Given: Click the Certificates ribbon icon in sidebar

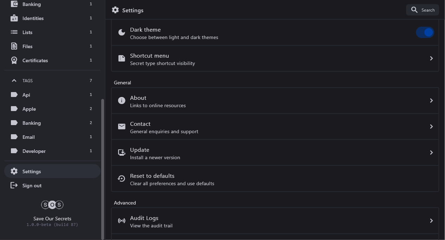Looking at the screenshot, I should pos(14,60).
